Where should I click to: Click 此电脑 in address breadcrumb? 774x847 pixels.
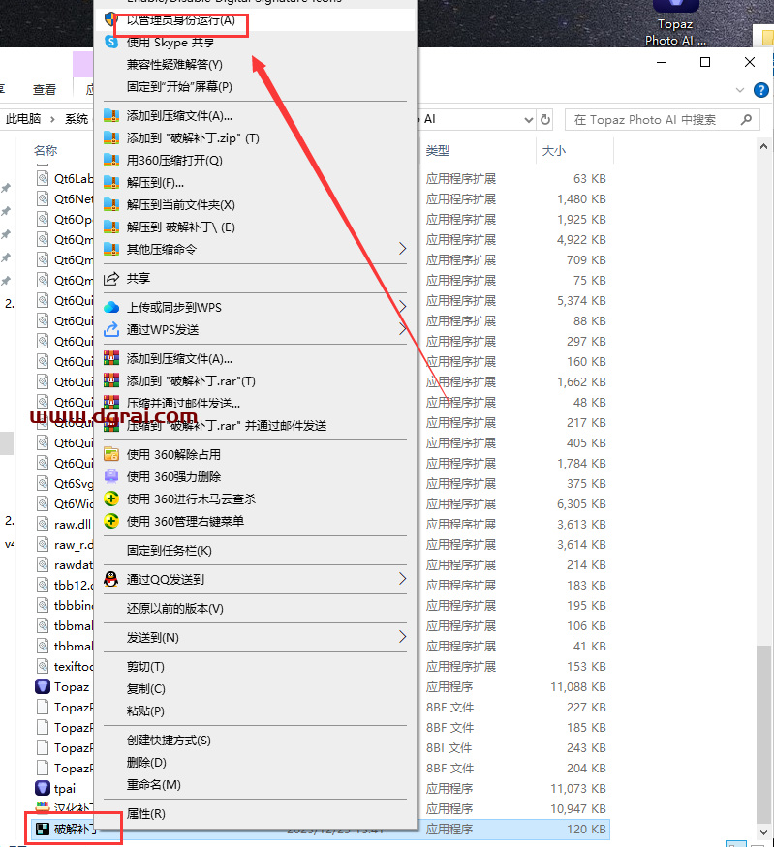tap(23, 119)
